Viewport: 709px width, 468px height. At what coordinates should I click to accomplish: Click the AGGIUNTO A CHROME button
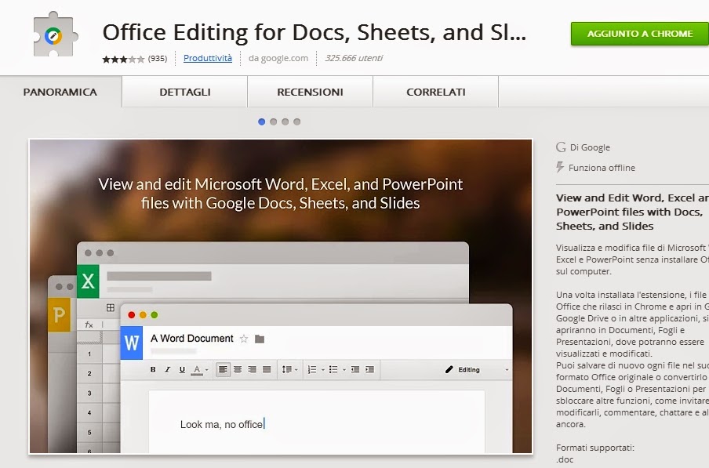point(640,34)
